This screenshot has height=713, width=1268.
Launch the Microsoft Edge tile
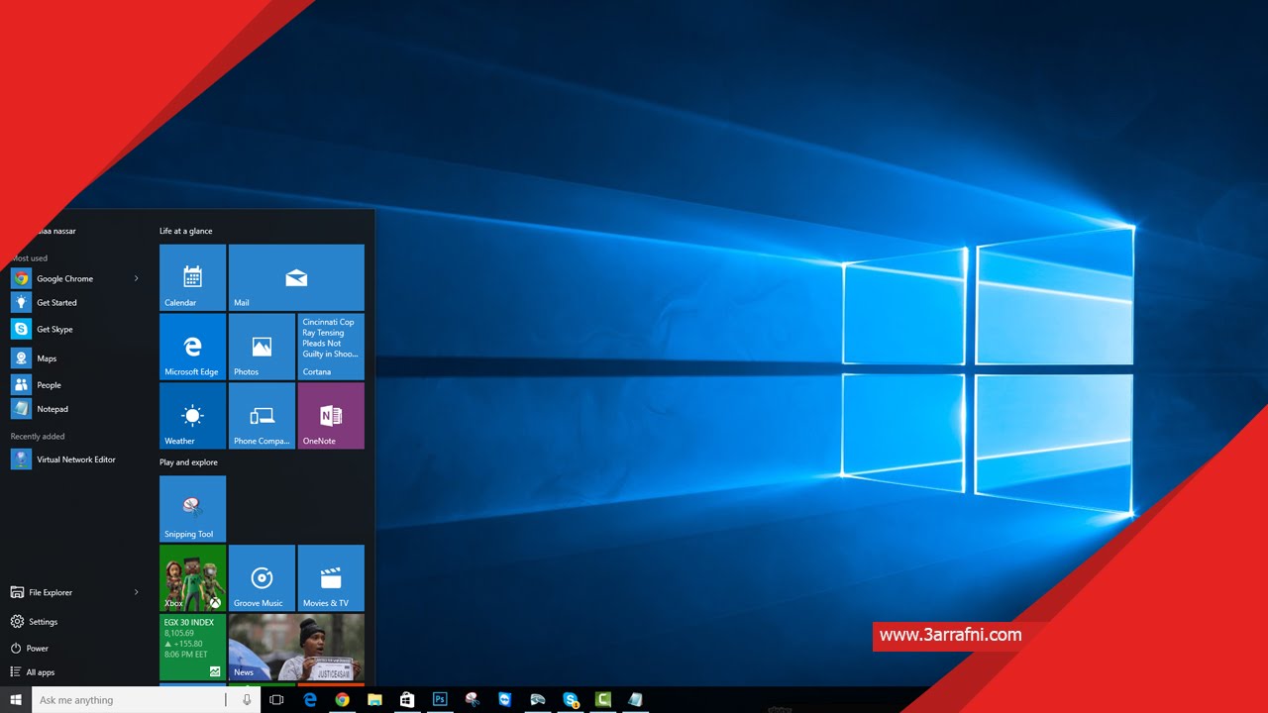pos(192,347)
